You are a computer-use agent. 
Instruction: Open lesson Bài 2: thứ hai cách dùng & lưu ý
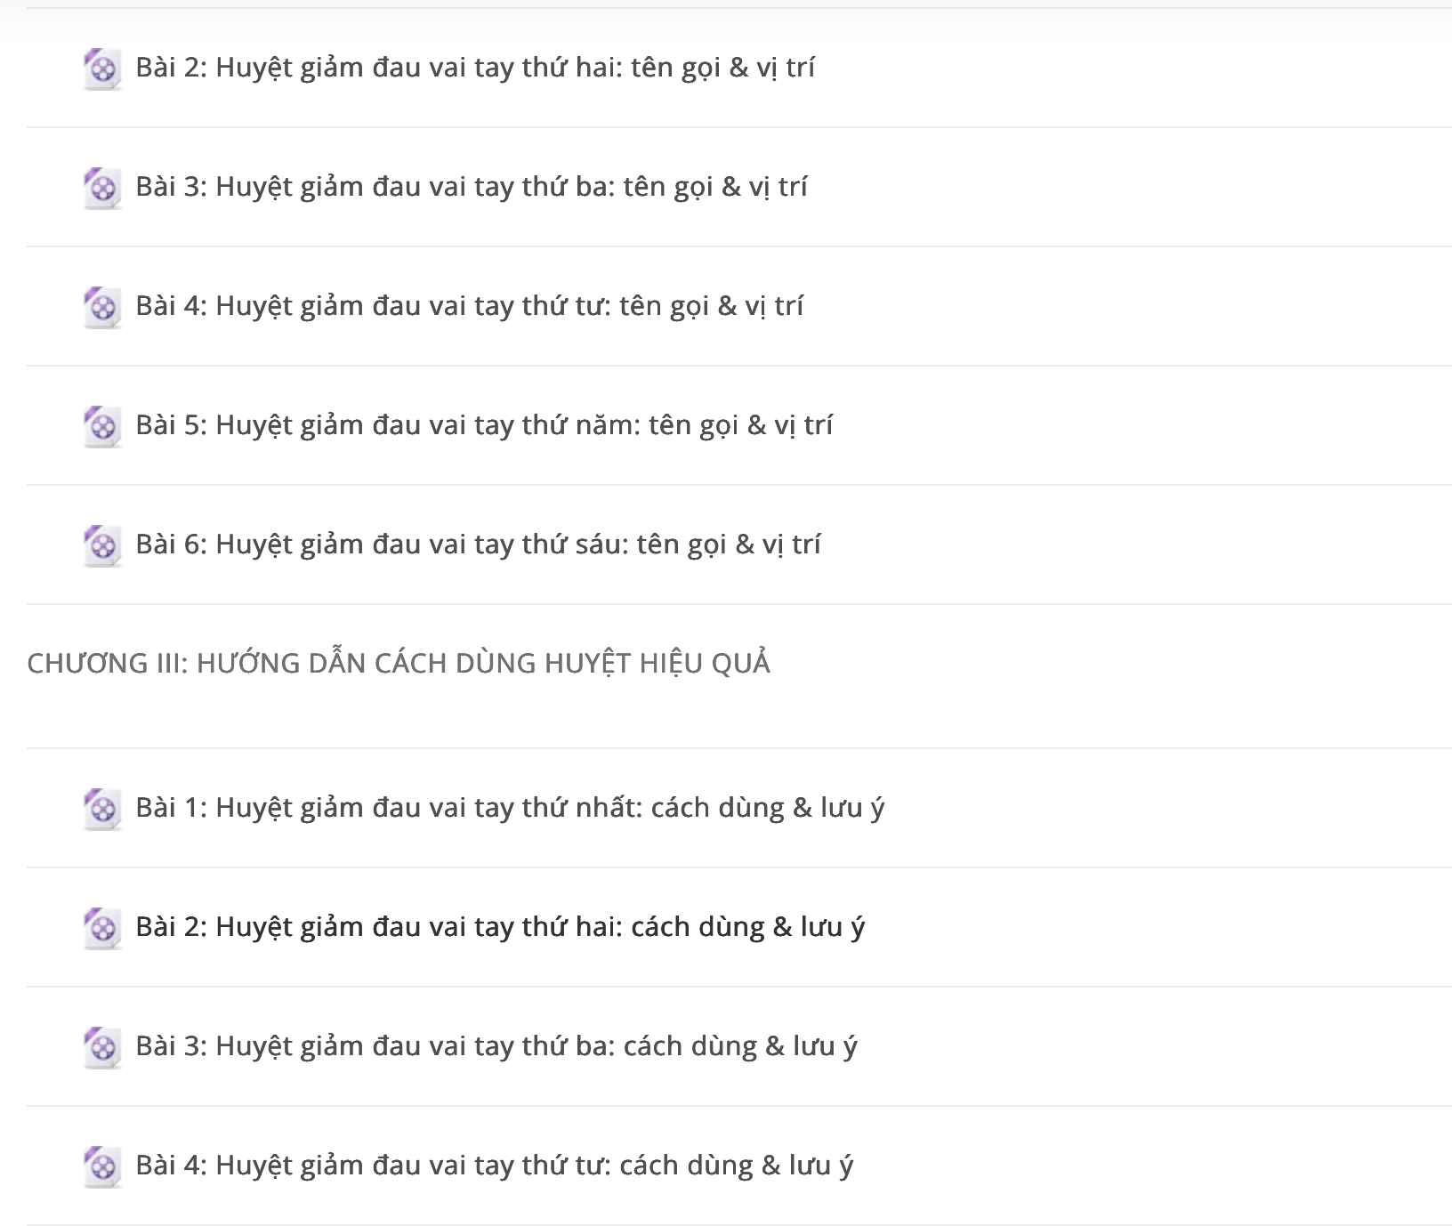coord(500,927)
